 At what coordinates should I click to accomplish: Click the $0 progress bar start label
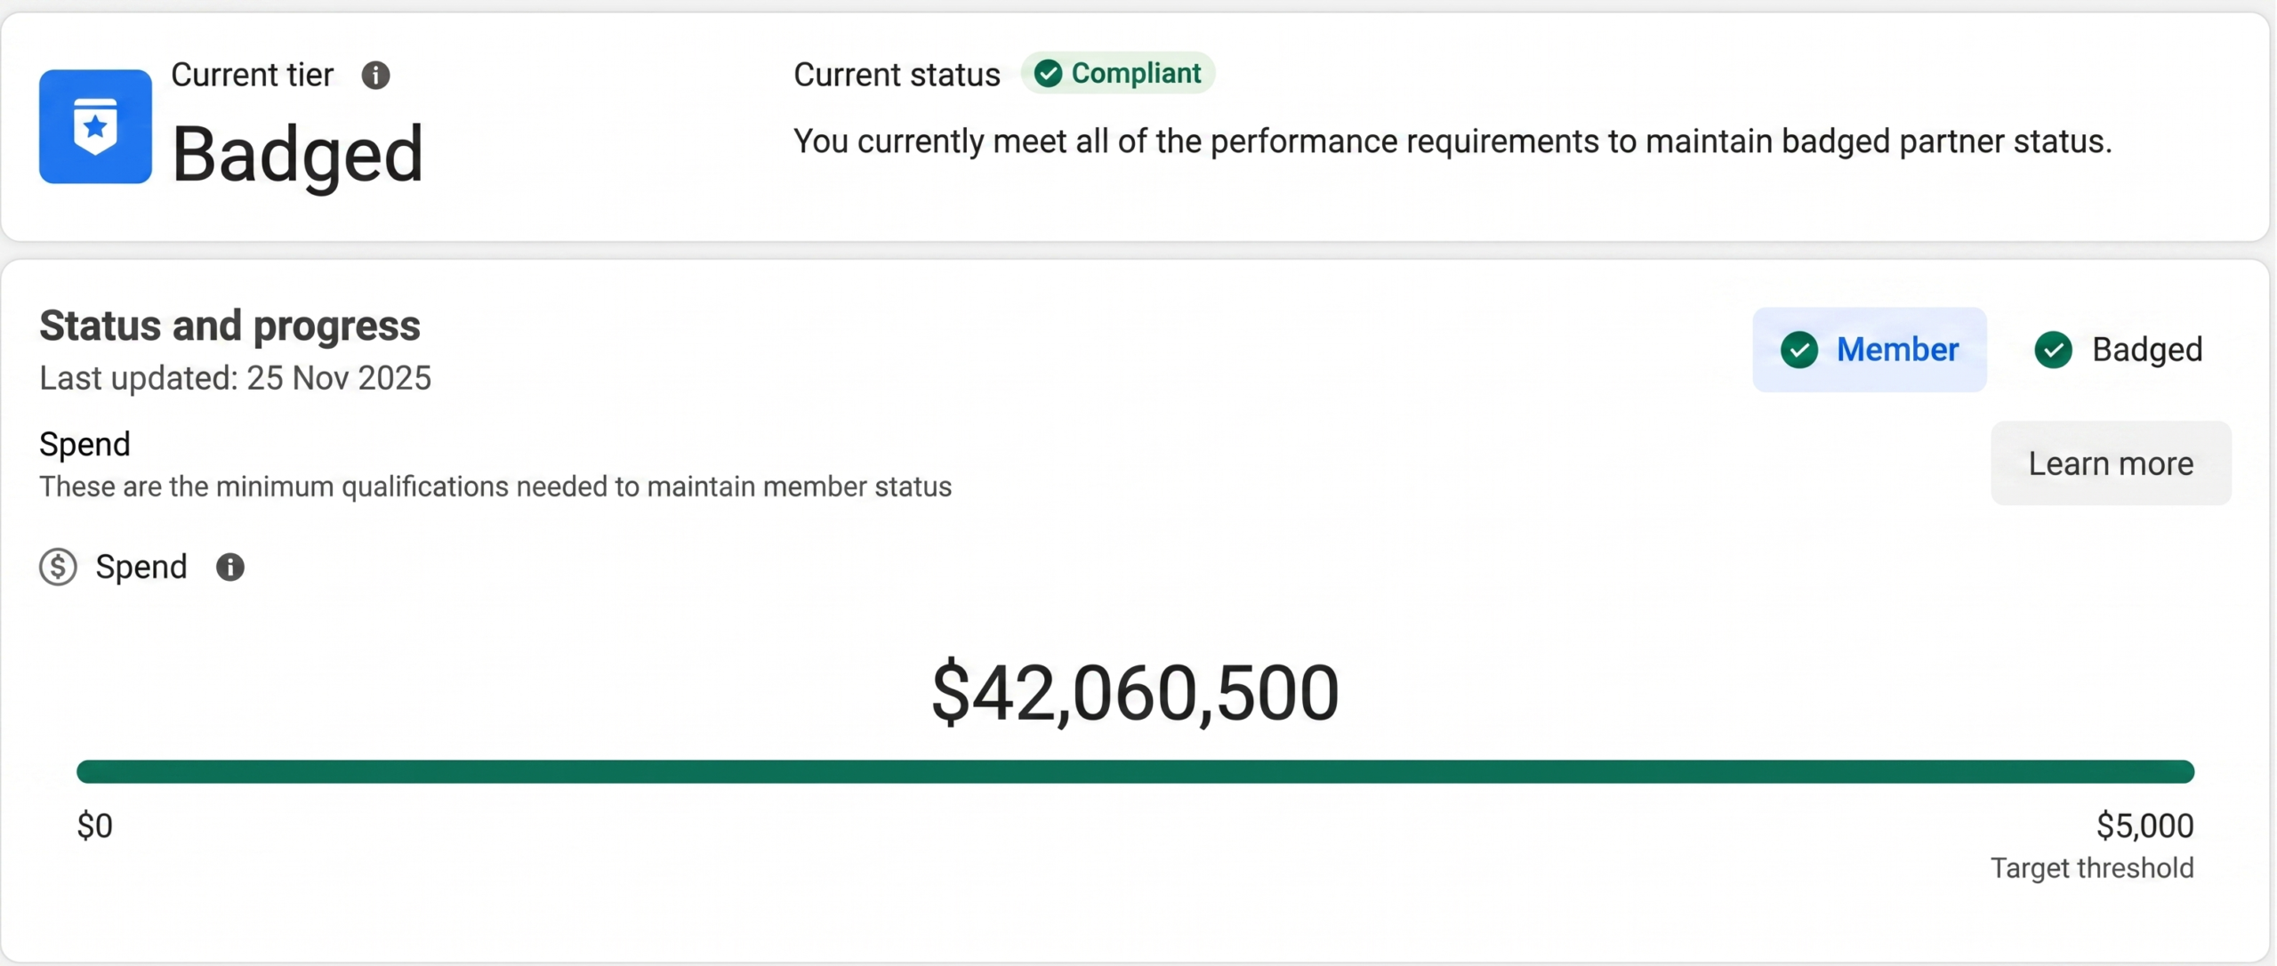pyautogui.click(x=95, y=825)
